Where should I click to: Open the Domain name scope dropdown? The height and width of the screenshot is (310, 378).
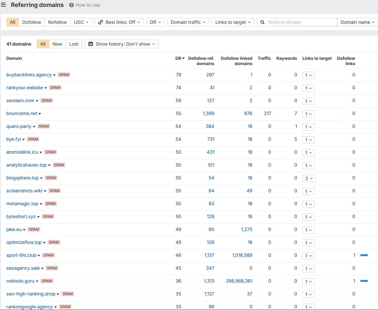pyautogui.click(x=357, y=22)
